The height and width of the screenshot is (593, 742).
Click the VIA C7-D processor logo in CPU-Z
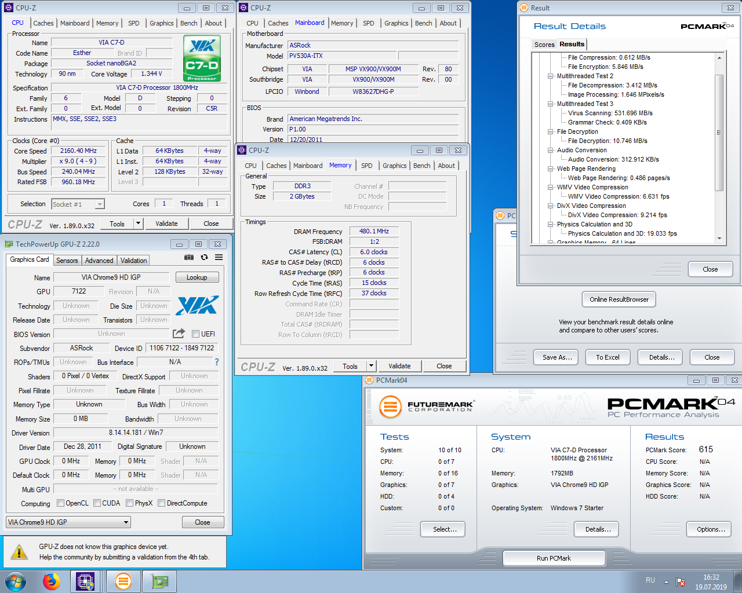point(202,58)
